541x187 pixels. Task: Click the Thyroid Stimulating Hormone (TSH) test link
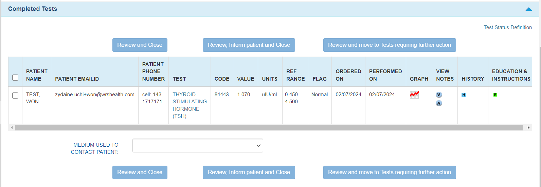pos(190,105)
